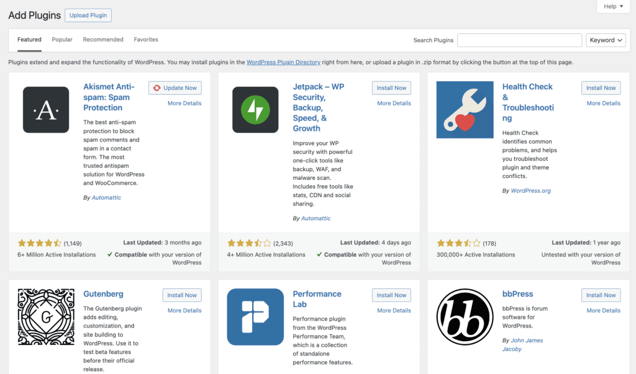Open More Details for Akismet
This screenshot has width=636, height=374.
(184, 104)
